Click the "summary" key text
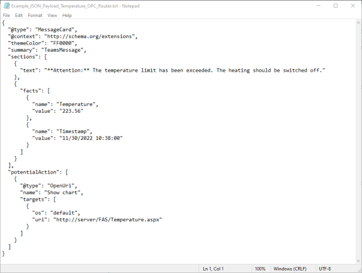 [22, 50]
